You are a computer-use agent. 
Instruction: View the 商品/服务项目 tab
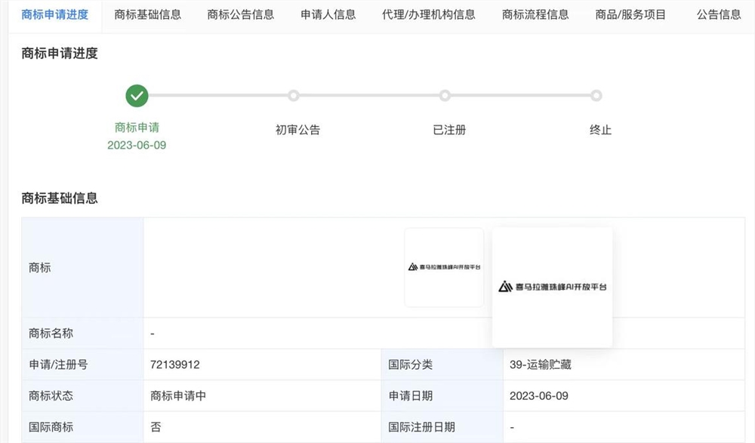pos(629,14)
